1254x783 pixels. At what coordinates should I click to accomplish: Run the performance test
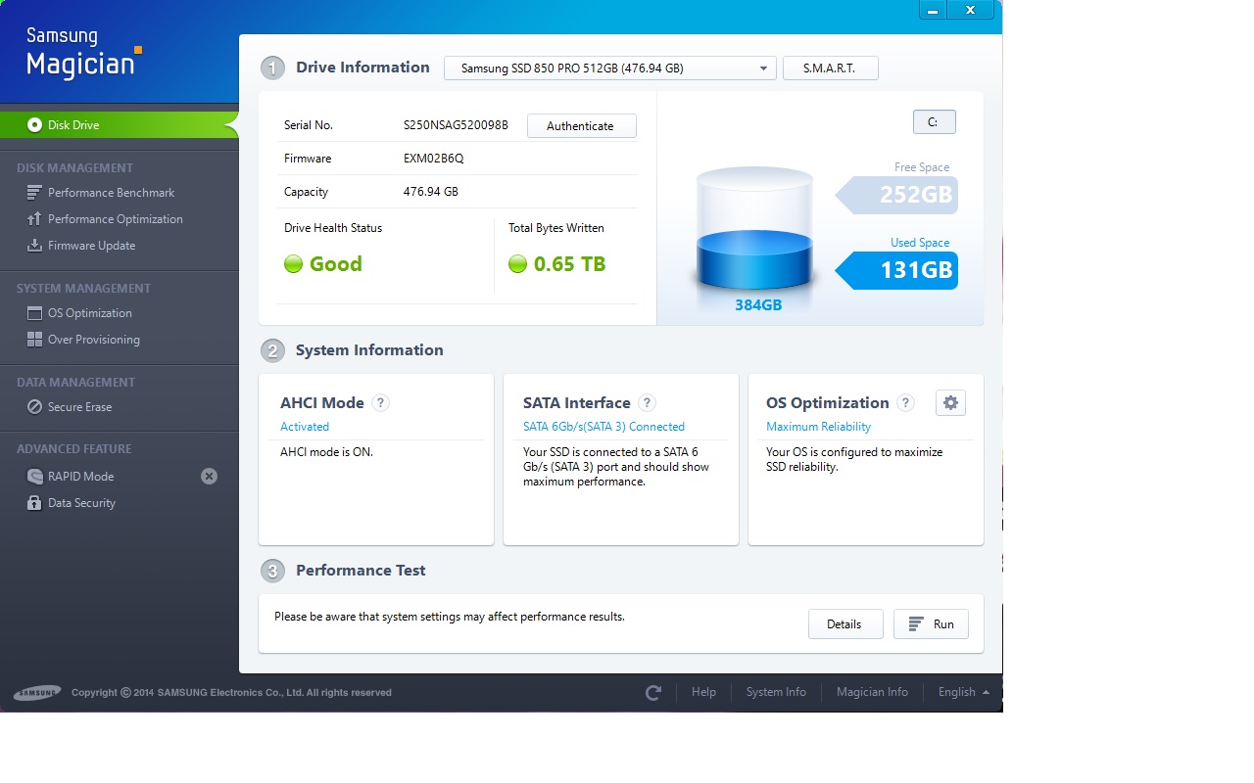(x=931, y=624)
